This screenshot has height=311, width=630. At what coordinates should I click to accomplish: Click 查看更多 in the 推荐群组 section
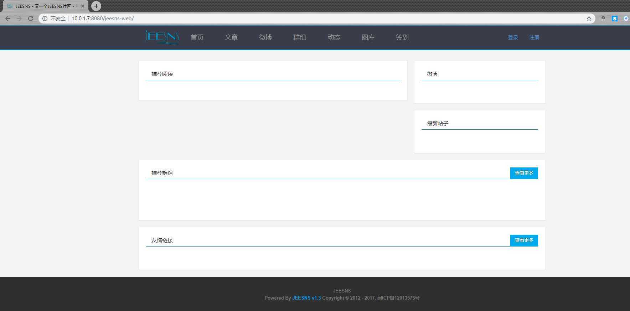(524, 173)
